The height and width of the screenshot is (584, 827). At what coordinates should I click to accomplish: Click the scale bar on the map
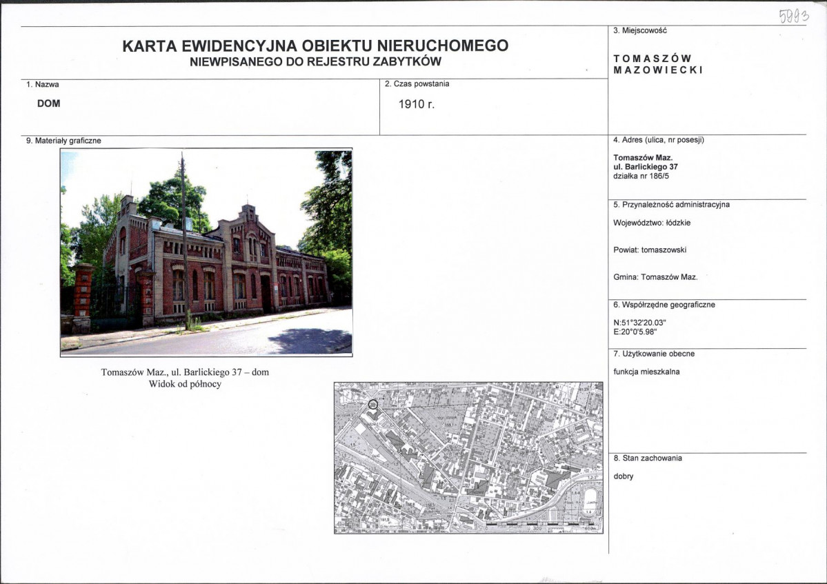(541, 525)
